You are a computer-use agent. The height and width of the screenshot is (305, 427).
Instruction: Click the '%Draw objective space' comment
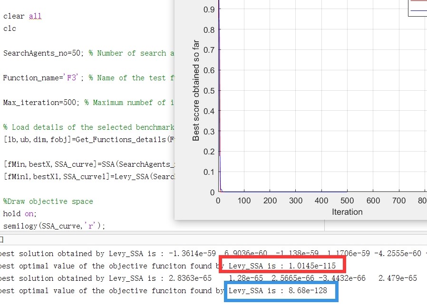click(48, 201)
